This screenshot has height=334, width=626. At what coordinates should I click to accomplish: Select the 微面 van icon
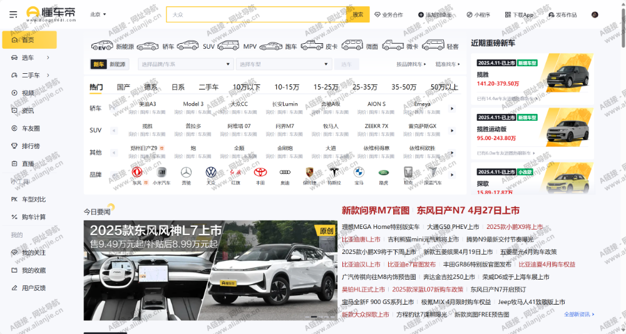tap(352, 45)
